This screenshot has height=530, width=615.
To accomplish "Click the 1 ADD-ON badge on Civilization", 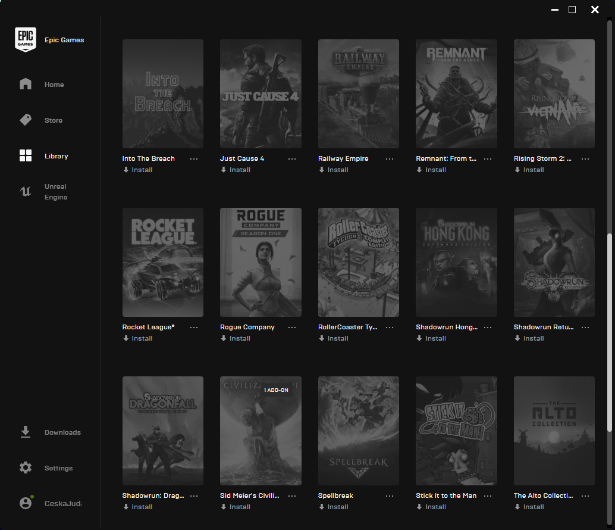I will coord(276,390).
